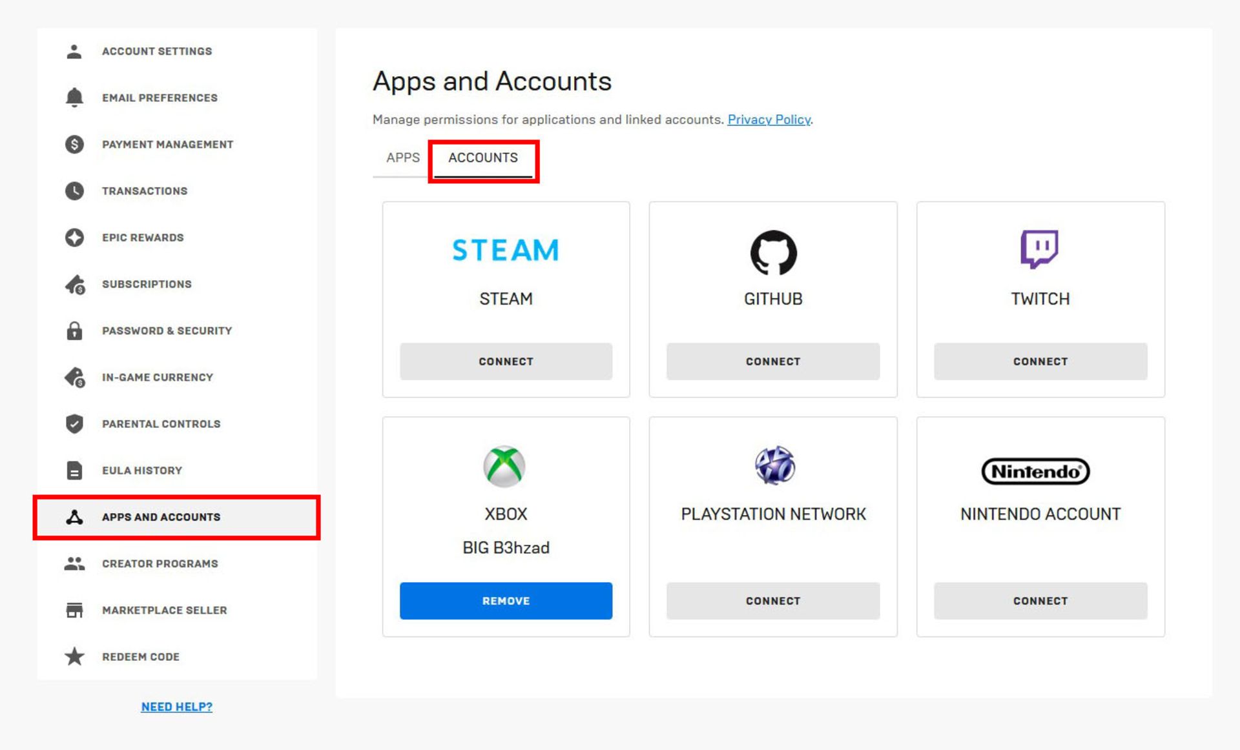Click the Xbox gamertag BIG B3hzad
The image size is (1240, 750).
506,548
